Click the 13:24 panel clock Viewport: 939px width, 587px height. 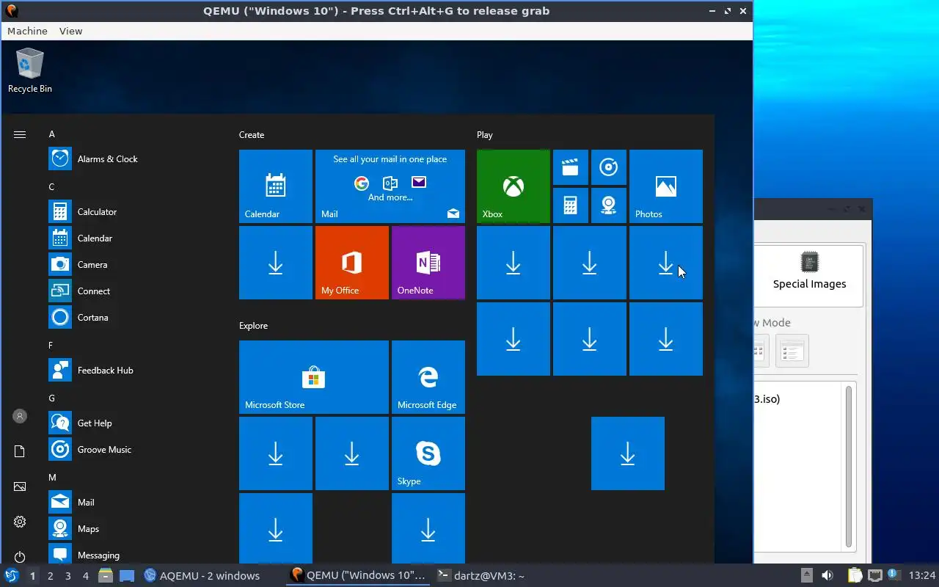pyautogui.click(x=922, y=576)
